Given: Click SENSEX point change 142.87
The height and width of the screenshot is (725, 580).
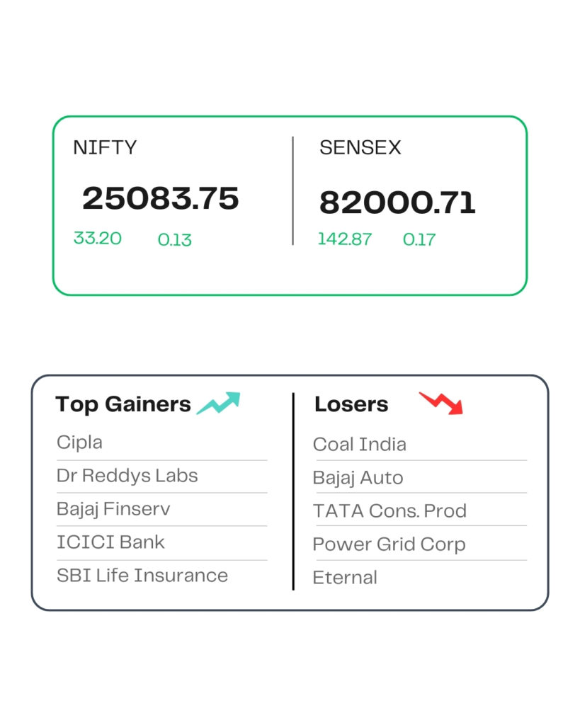Looking at the screenshot, I should pos(345,239).
